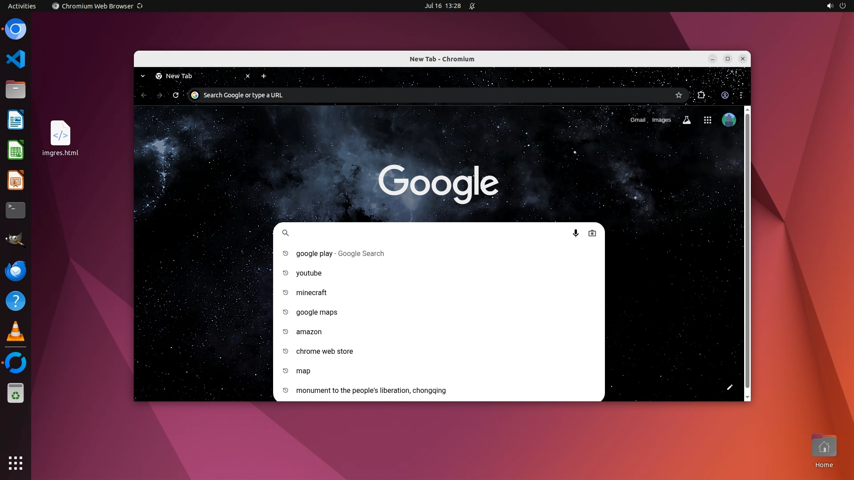
Task: Select the New Tab tab
Action: [196, 76]
